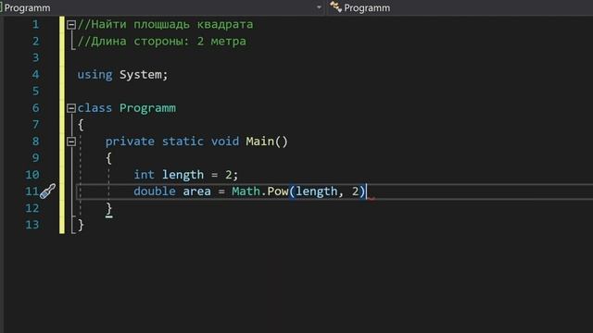Click the 'using' keyword on line 4
Screen dimensions: 593x333
point(95,75)
